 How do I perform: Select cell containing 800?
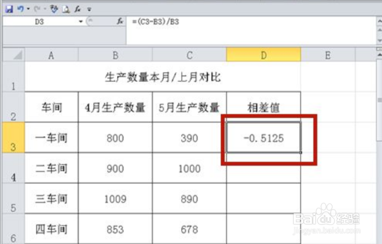point(115,137)
